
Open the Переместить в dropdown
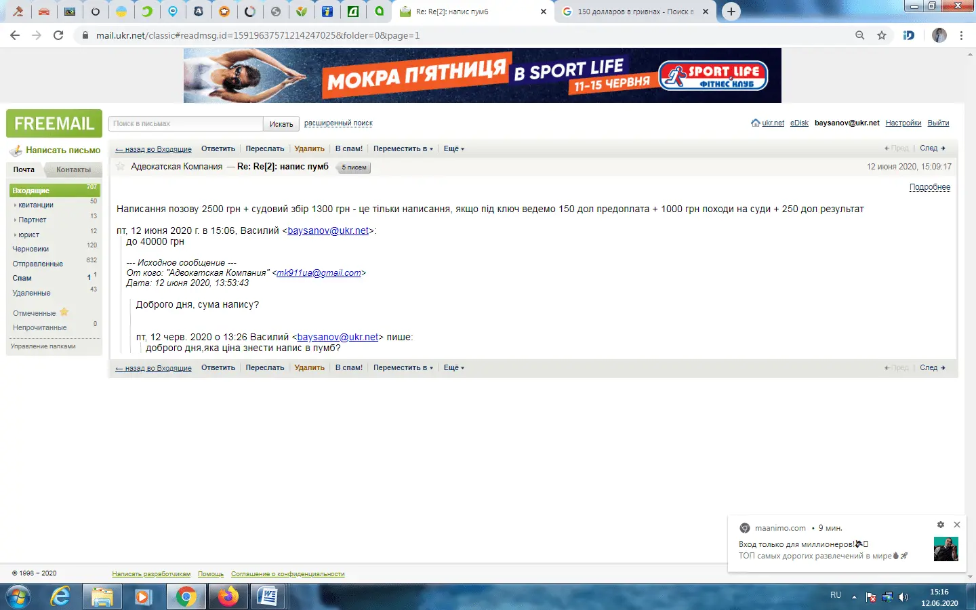coord(403,148)
